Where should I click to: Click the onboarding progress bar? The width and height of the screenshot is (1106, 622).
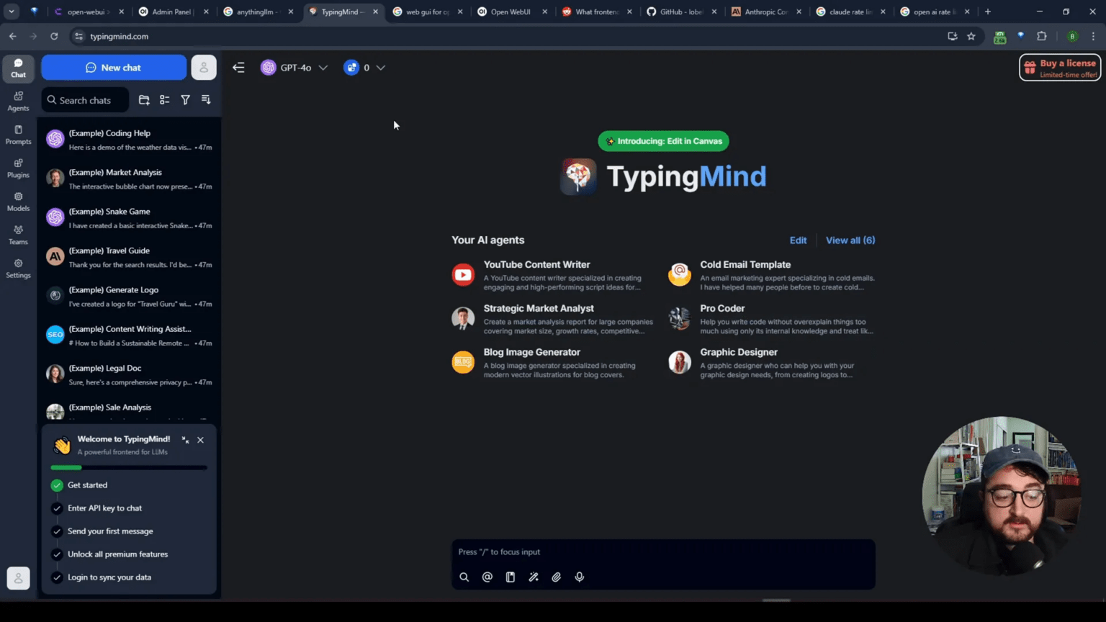click(x=129, y=468)
